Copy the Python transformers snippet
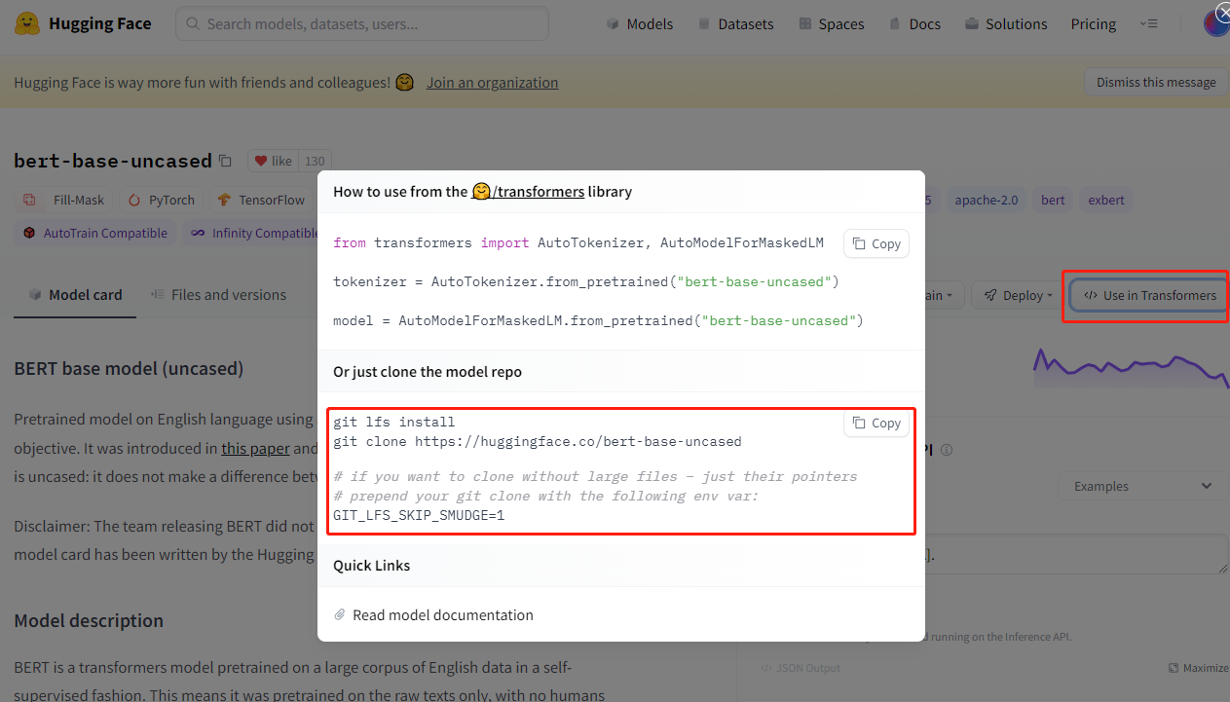The height and width of the screenshot is (702, 1230). tap(876, 243)
